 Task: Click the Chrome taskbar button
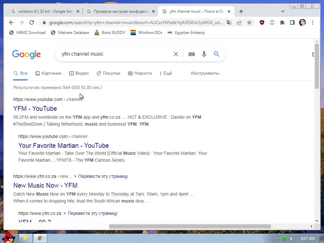coord(40,239)
